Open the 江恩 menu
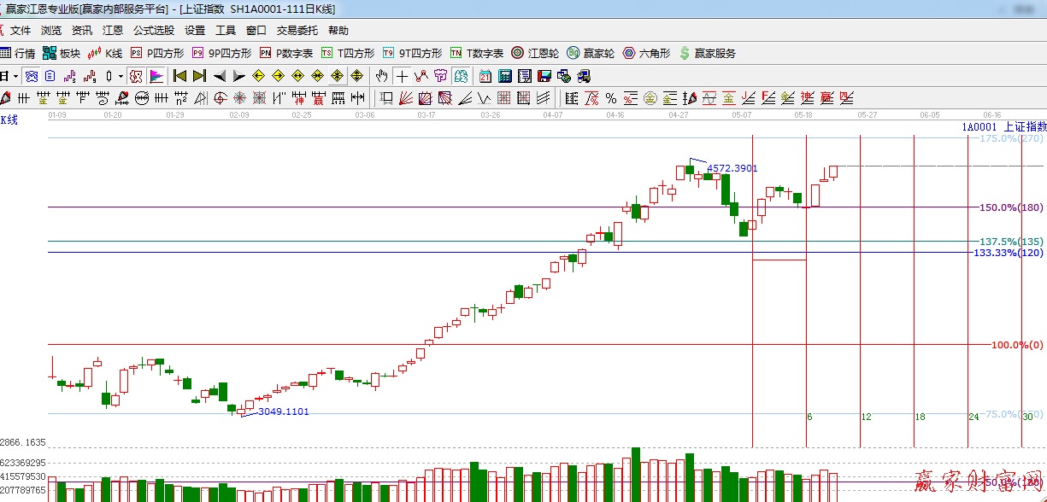 113,31
